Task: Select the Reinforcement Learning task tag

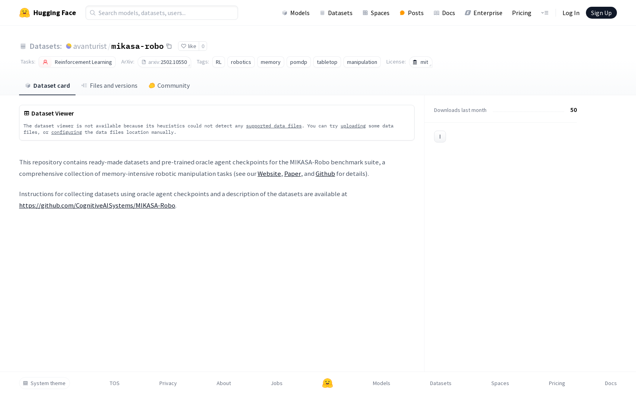Action: (77, 62)
